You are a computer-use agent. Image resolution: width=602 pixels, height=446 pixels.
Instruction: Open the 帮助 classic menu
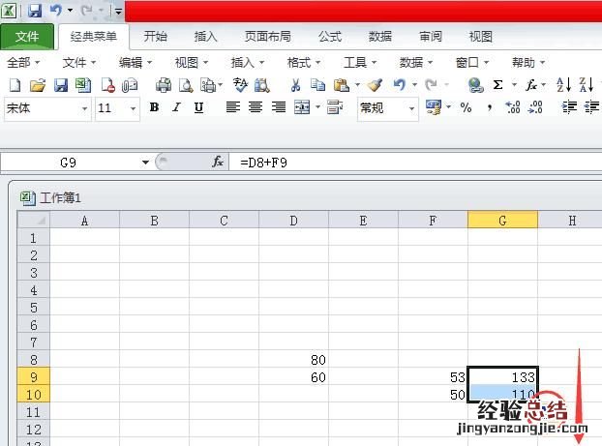pos(527,62)
